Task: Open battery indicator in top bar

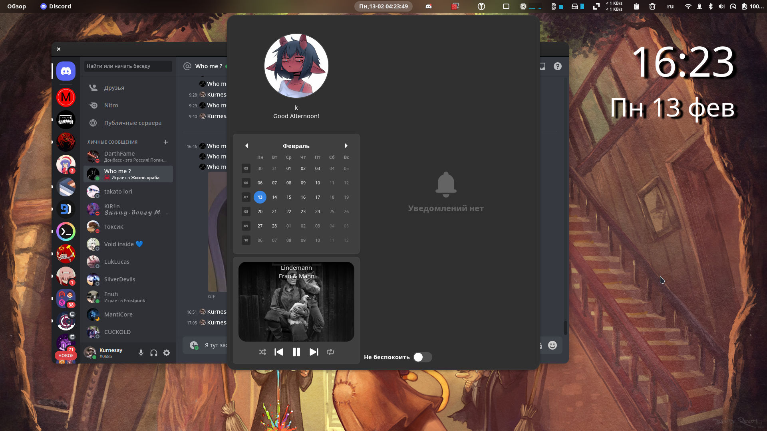Action: pyautogui.click(x=753, y=6)
